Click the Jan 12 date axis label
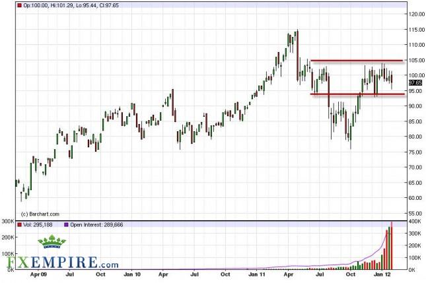The image size is (426, 283). click(382, 274)
